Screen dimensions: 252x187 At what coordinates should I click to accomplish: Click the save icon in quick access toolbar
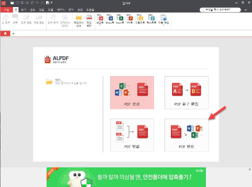pos(17,3)
